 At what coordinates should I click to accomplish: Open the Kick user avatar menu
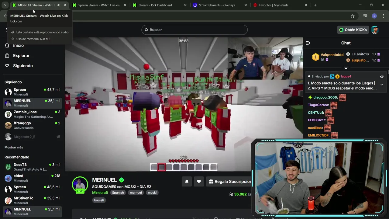(x=375, y=30)
